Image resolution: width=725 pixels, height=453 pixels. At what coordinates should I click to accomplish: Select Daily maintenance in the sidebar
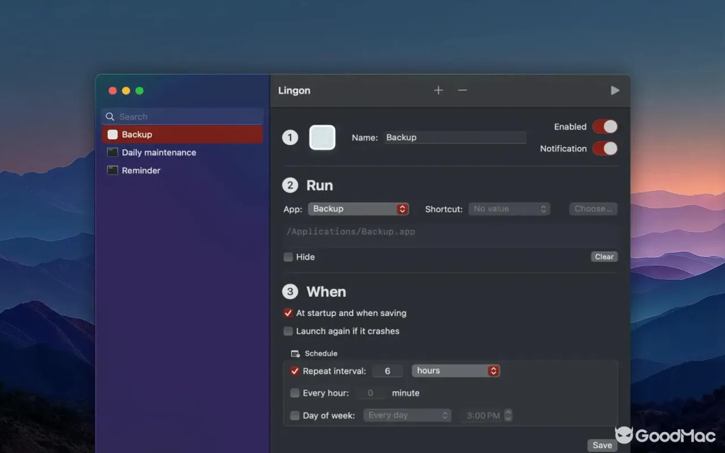pyautogui.click(x=182, y=152)
